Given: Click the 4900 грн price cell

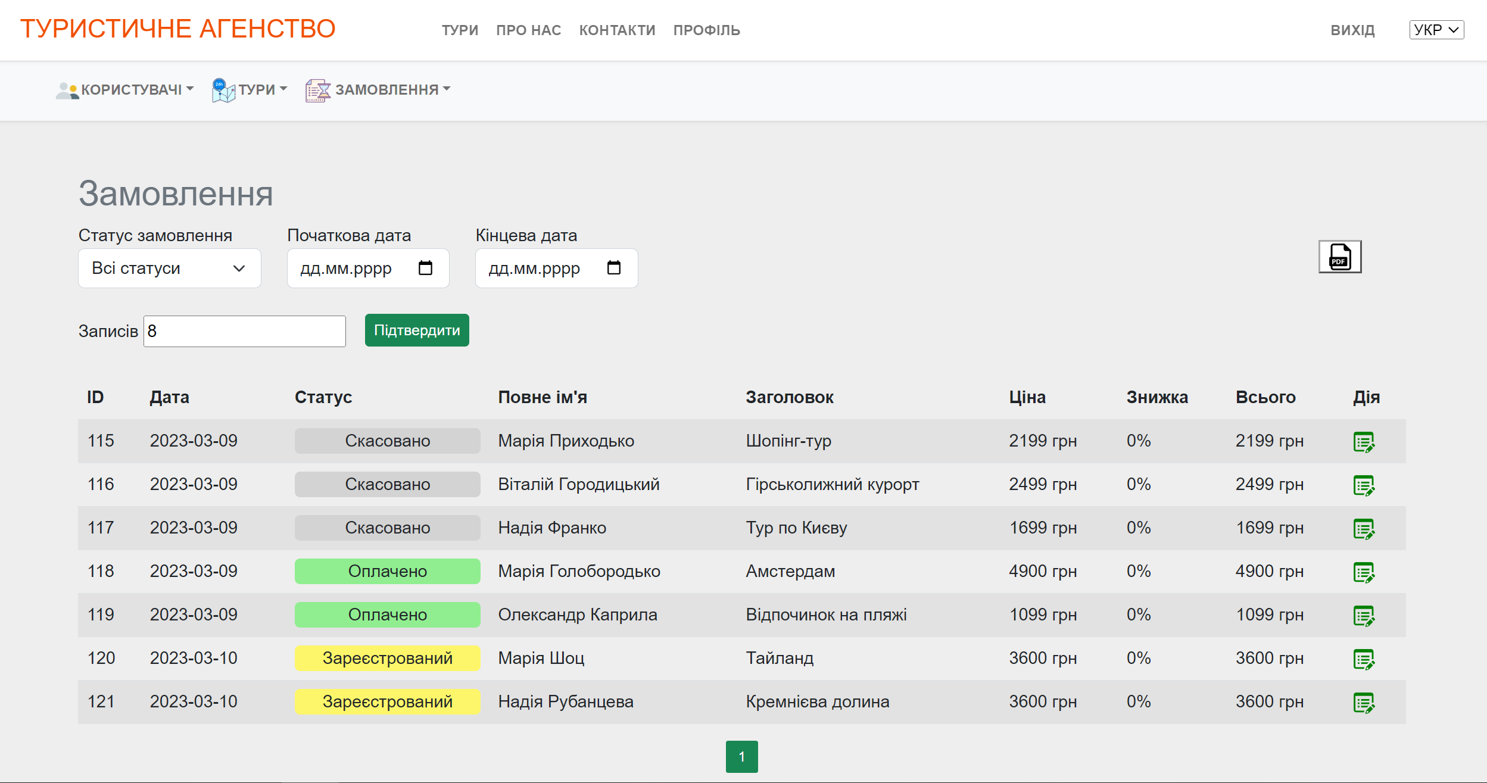Looking at the screenshot, I should pyautogui.click(x=1043, y=572).
